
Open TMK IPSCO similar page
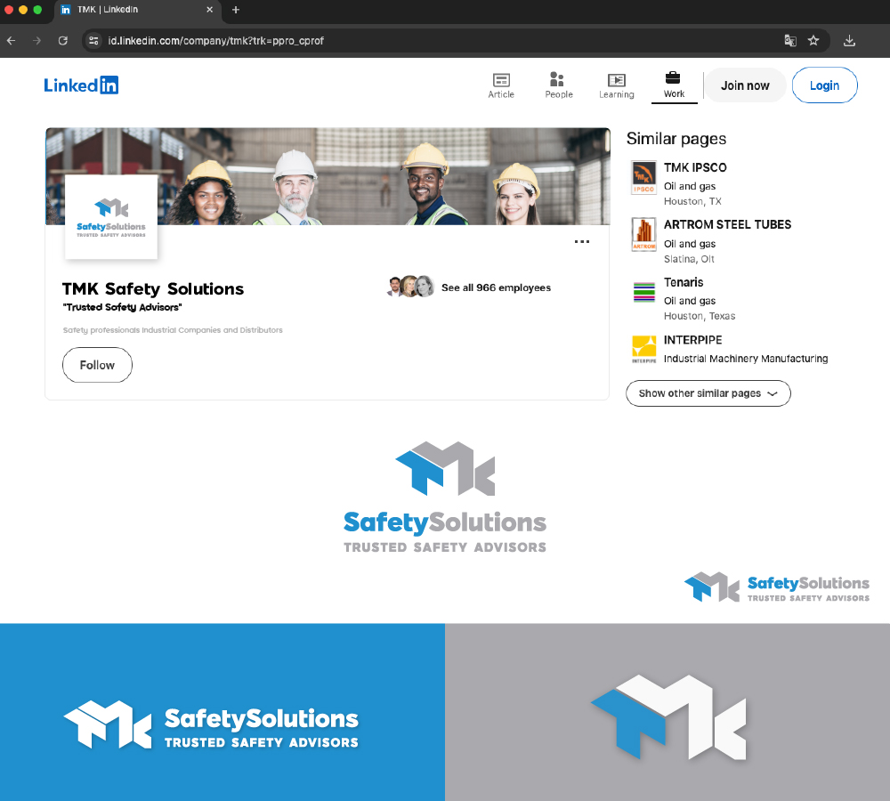click(695, 167)
